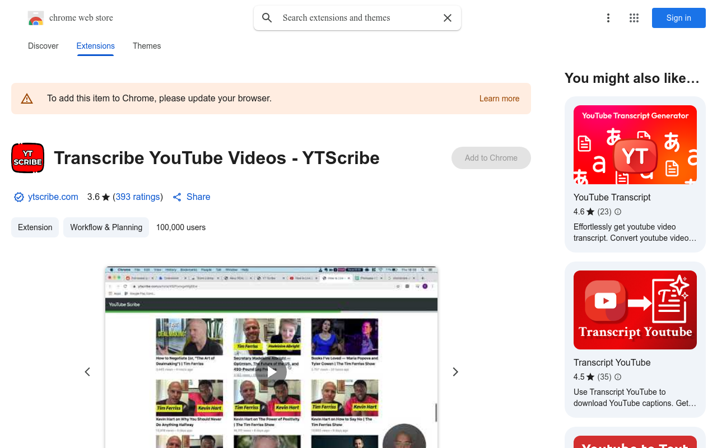717x448 pixels.
Task: Click info icon next to (35) ratings
Action: coord(618,377)
